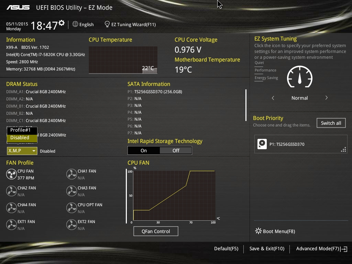
Task: Click the Switch all button
Action: pos(331,123)
